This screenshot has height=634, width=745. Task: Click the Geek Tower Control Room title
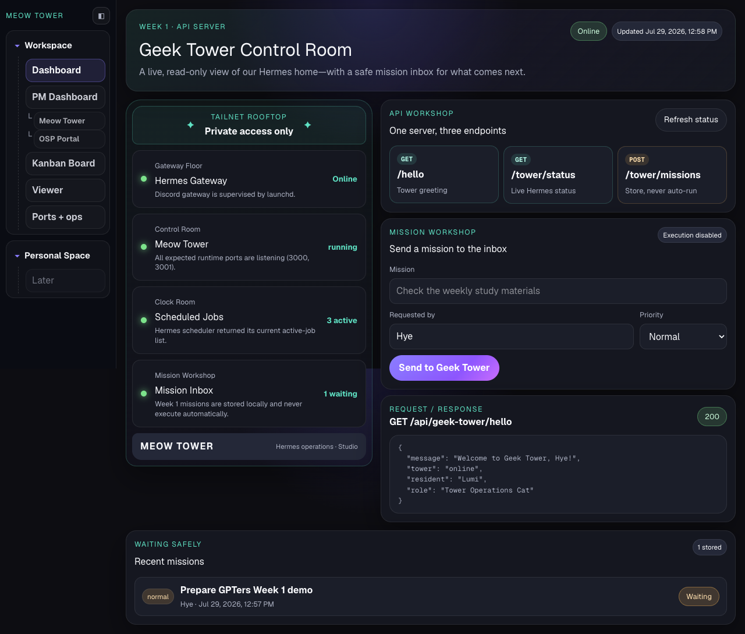(x=246, y=50)
